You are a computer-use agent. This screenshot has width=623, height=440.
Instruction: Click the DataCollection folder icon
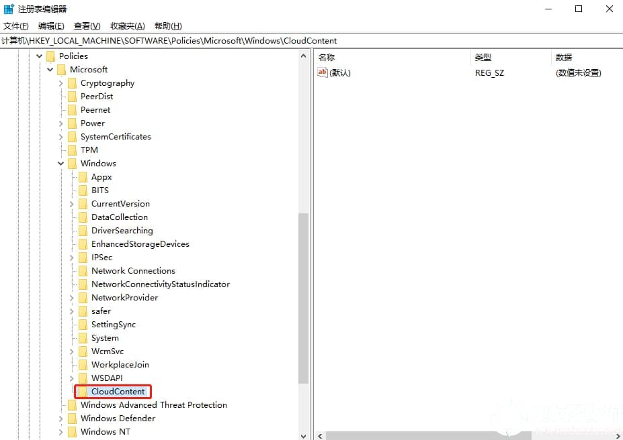[x=83, y=217]
